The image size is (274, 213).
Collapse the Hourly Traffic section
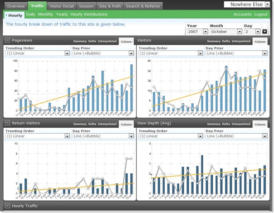coord(7,206)
